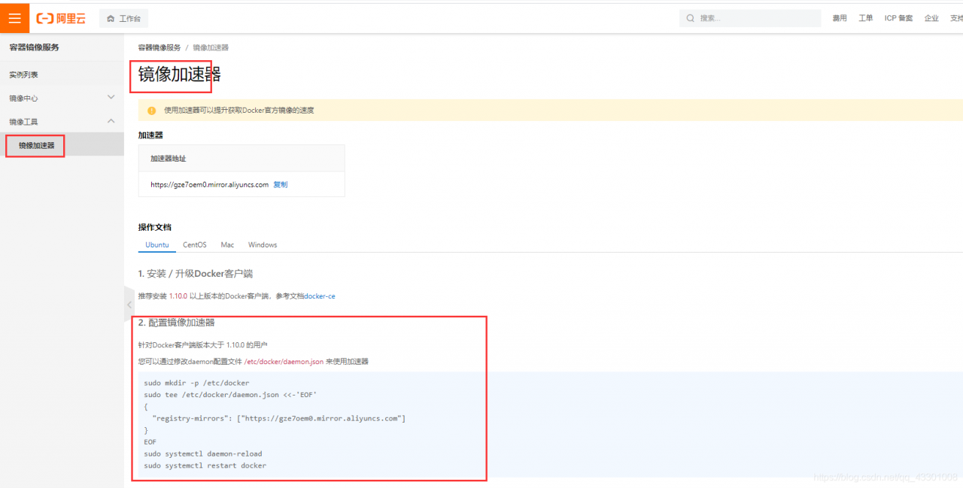Click the 容器镜像服务 sidebar title
This screenshot has width=963, height=488.
tap(34, 47)
